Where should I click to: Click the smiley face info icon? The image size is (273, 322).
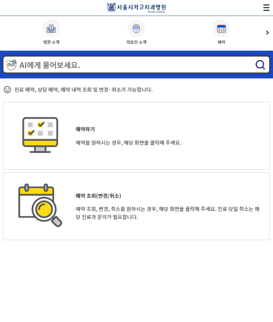[7, 89]
